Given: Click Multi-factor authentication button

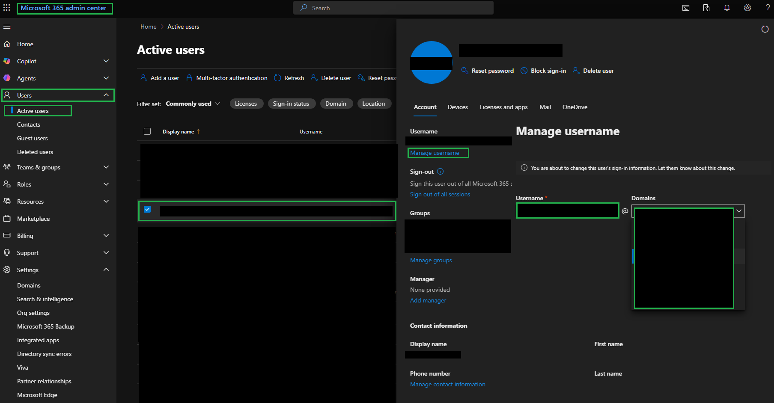Looking at the screenshot, I should click(x=226, y=78).
